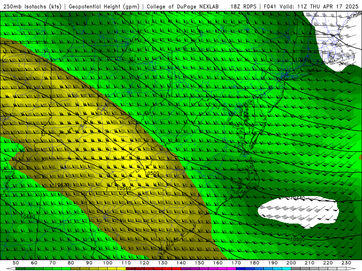Click the 10140 height contour label
The image size is (362, 271).
302,60
